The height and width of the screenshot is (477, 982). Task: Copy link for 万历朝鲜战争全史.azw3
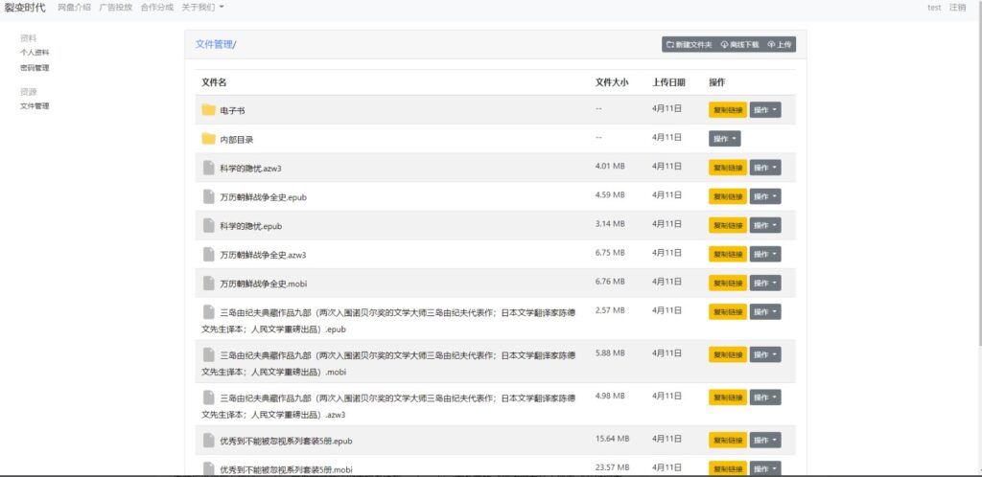click(x=728, y=254)
